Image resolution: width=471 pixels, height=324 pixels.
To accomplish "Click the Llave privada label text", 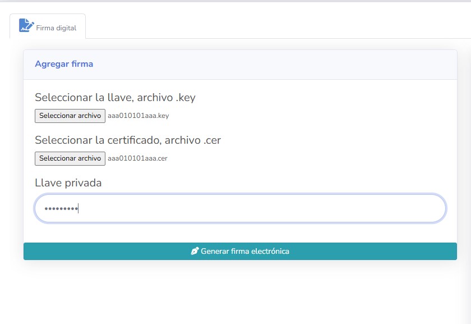I will (68, 183).
